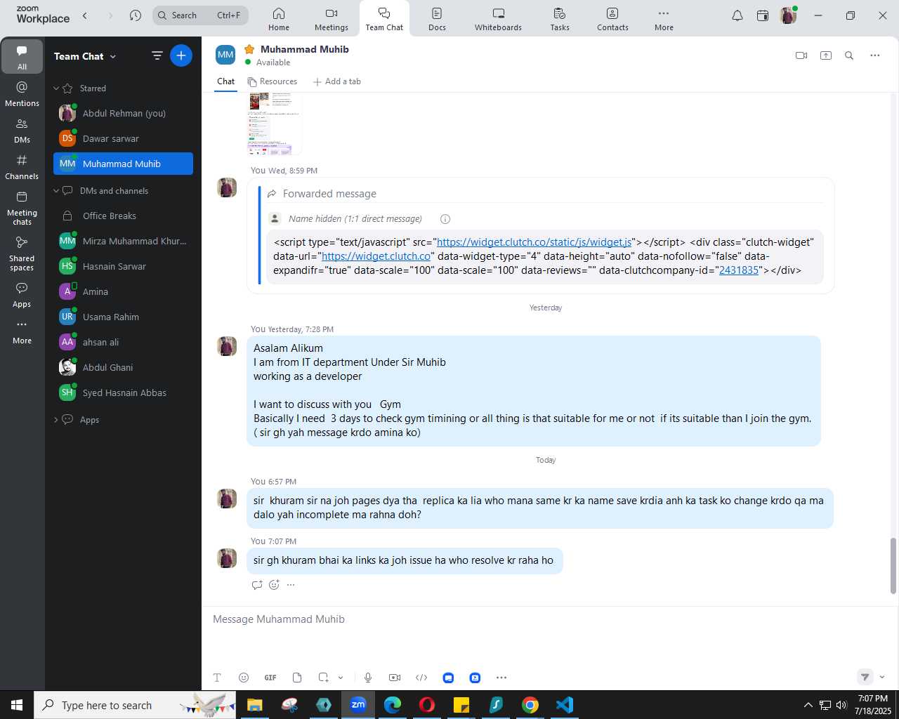
Task: Open More options in left sidebar
Action: tap(22, 331)
